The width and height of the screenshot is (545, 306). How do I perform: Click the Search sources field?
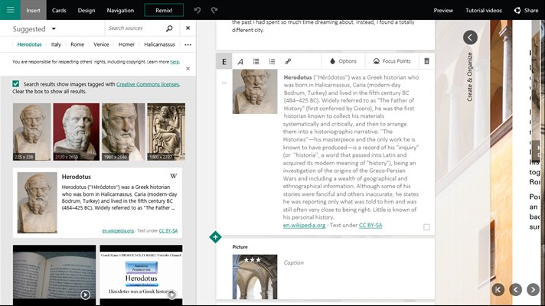coord(135,28)
